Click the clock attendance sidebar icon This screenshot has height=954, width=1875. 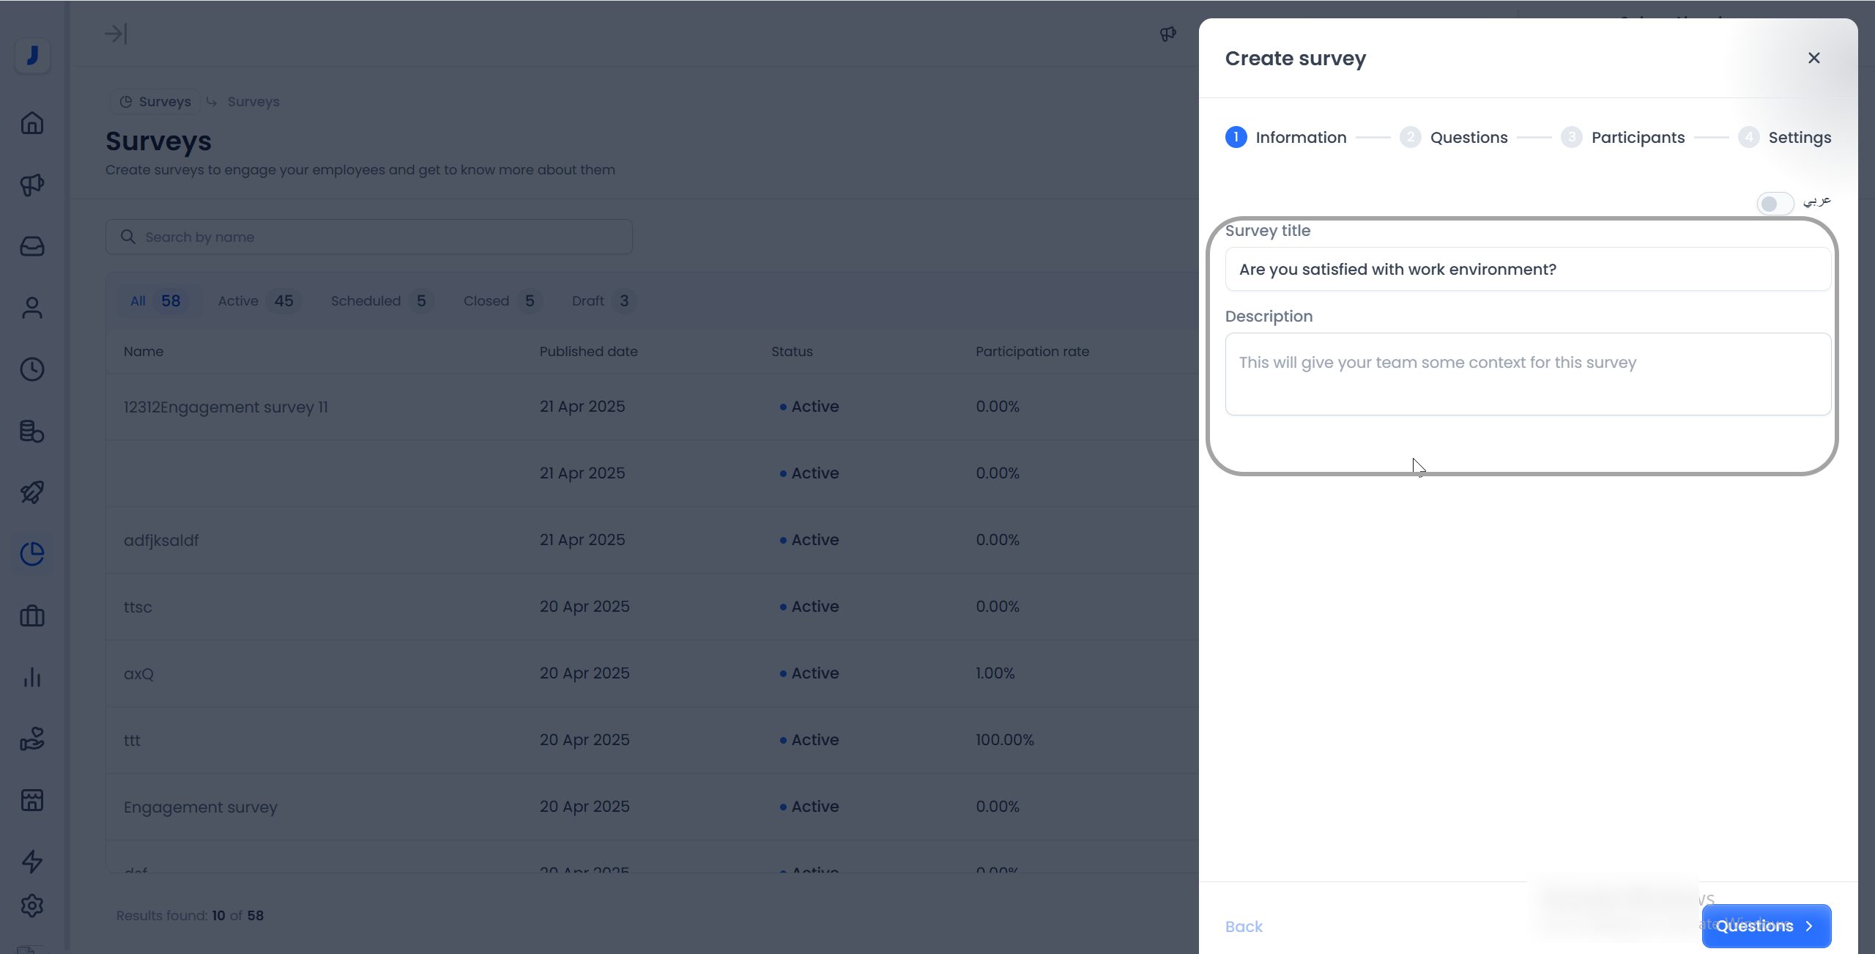tap(32, 369)
